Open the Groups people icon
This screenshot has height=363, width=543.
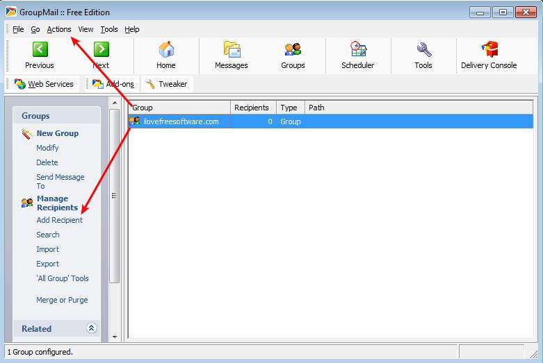(293, 49)
